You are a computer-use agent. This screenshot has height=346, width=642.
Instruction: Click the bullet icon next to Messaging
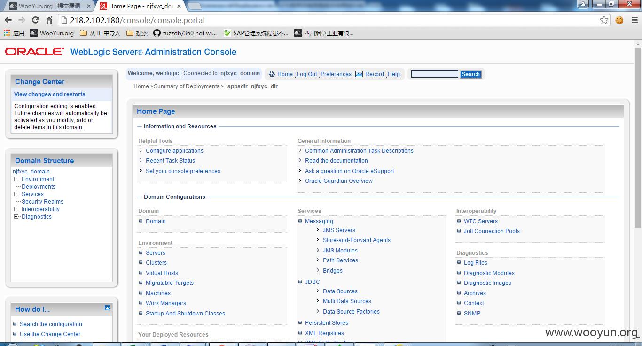[300, 221]
